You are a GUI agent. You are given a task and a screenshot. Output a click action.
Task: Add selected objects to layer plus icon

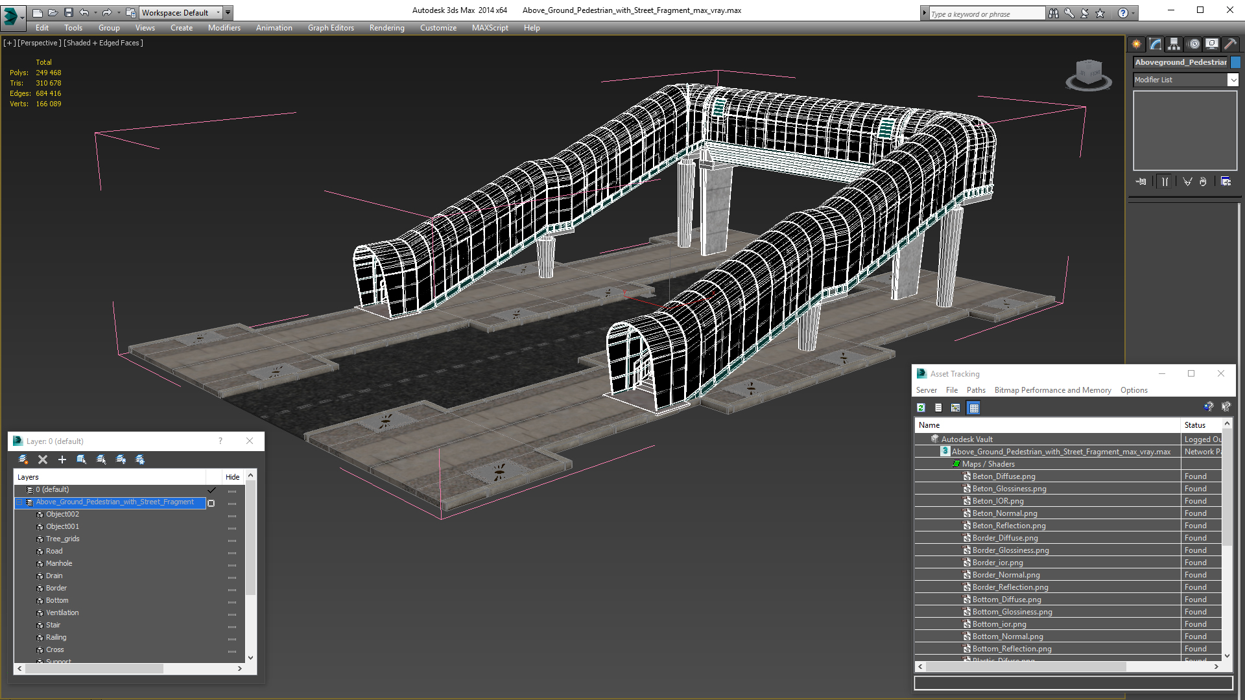click(62, 460)
